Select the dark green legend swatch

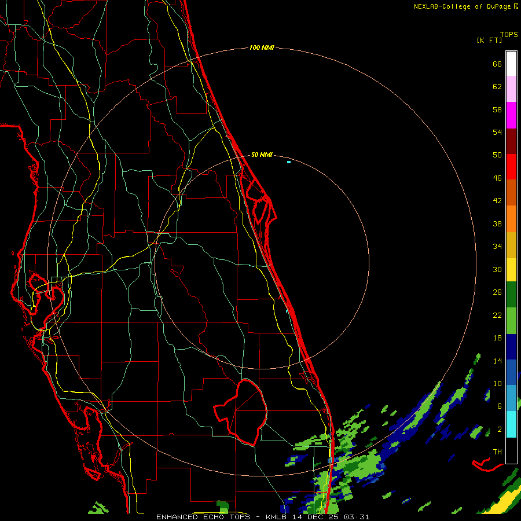[511, 295]
